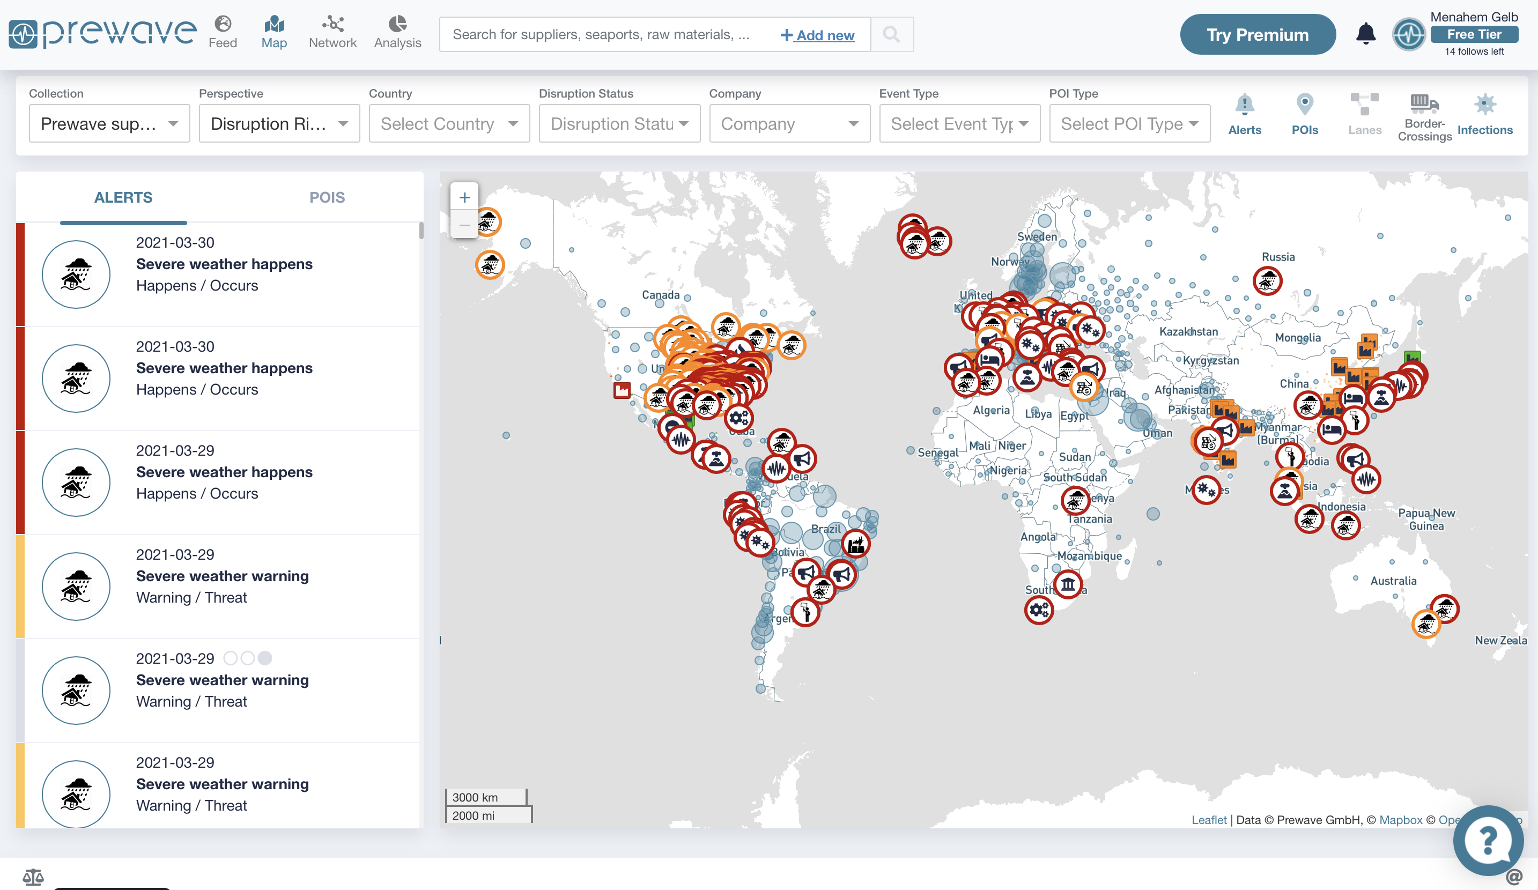The width and height of the screenshot is (1538, 890).
Task: Open the Select Country dropdown
Action: 449,124
